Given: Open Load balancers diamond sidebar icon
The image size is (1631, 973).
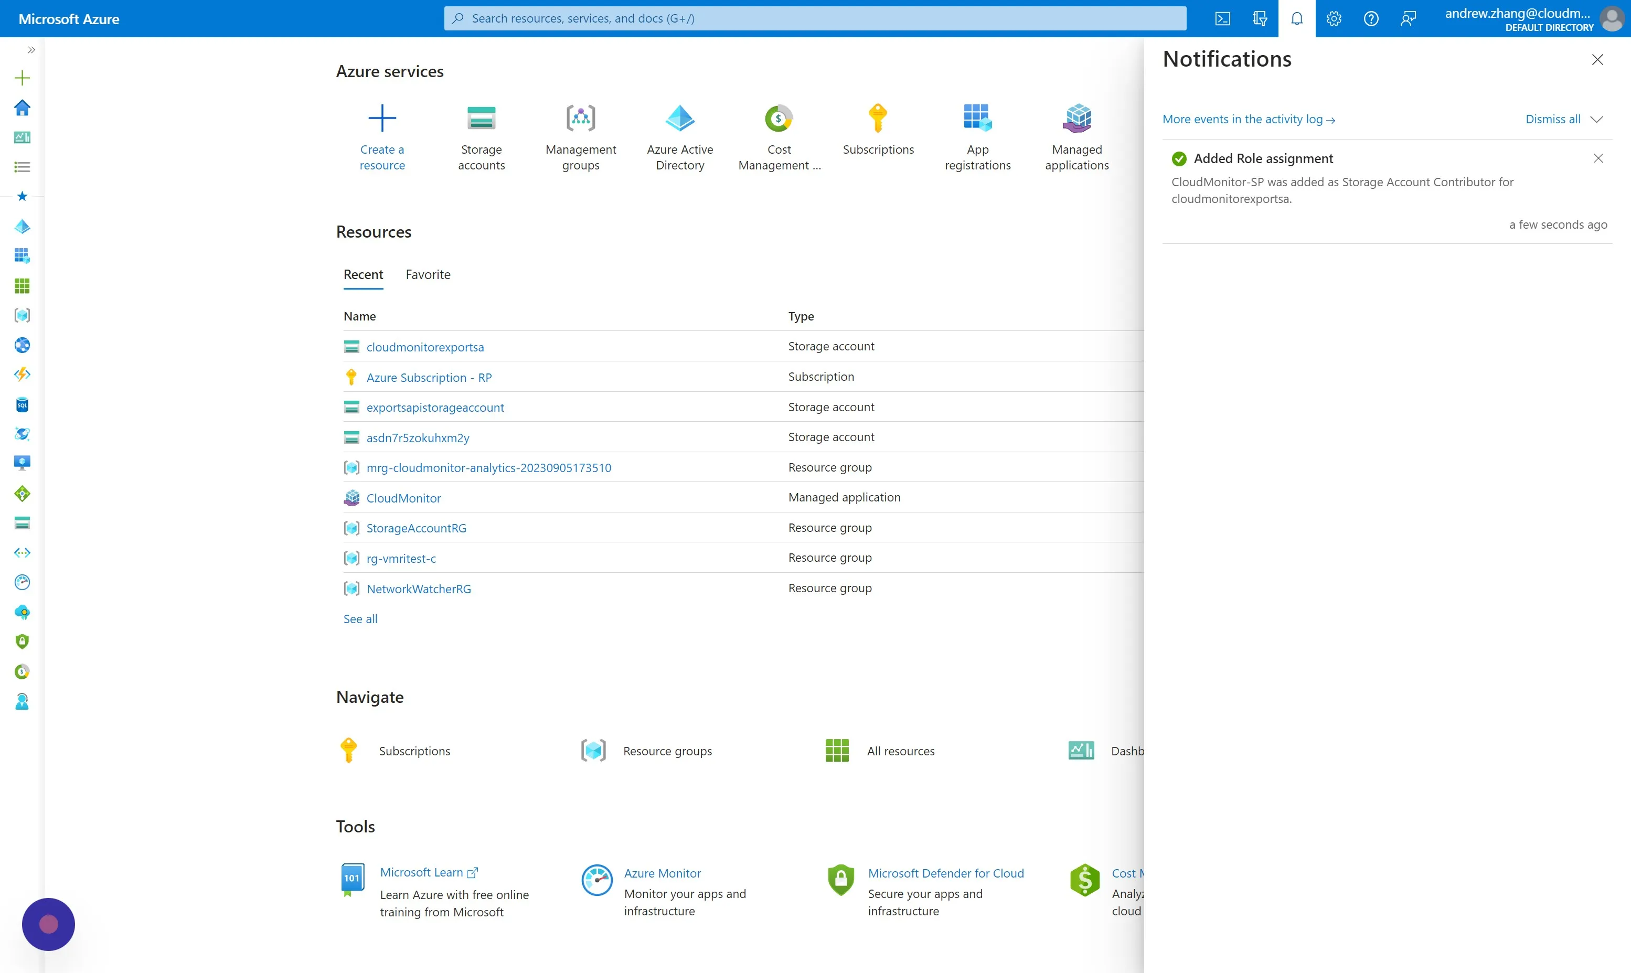Looking at the screenshot, I should pyautogui.click(x=22, y=494).
